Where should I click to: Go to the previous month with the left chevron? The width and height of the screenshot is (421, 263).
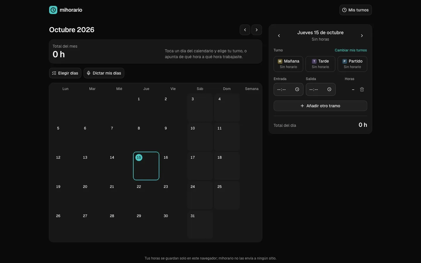point(245,30)
